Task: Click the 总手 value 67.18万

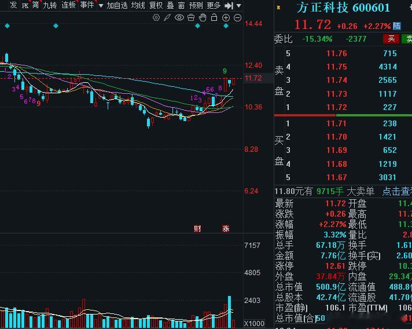Action: tap(330, 245)
